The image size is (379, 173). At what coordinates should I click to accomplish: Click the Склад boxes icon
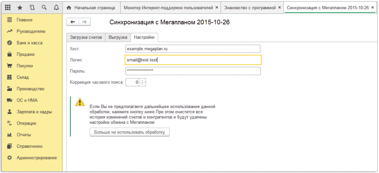[10, 77]
